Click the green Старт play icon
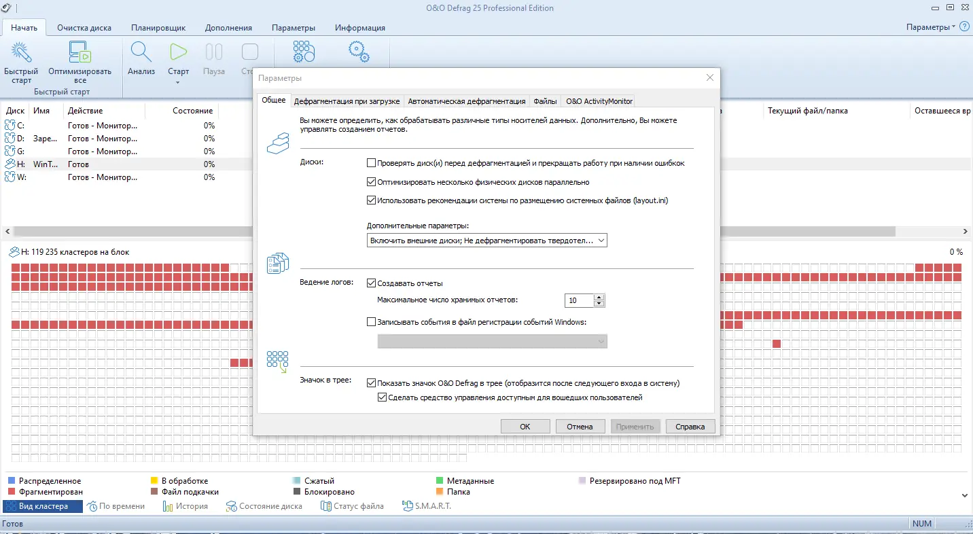Screen dimensions: 973x534 179,52
